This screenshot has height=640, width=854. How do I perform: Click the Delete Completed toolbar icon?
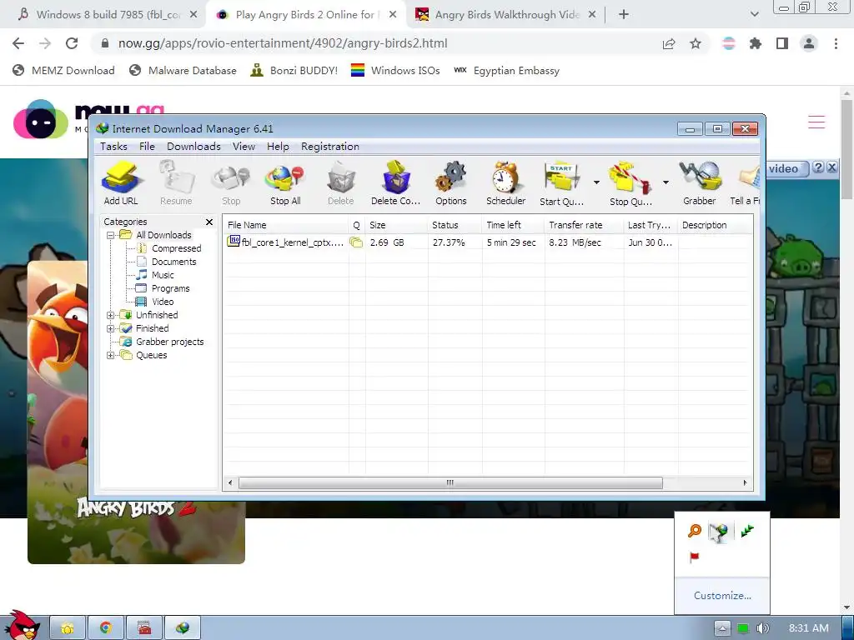click(396, 183)
